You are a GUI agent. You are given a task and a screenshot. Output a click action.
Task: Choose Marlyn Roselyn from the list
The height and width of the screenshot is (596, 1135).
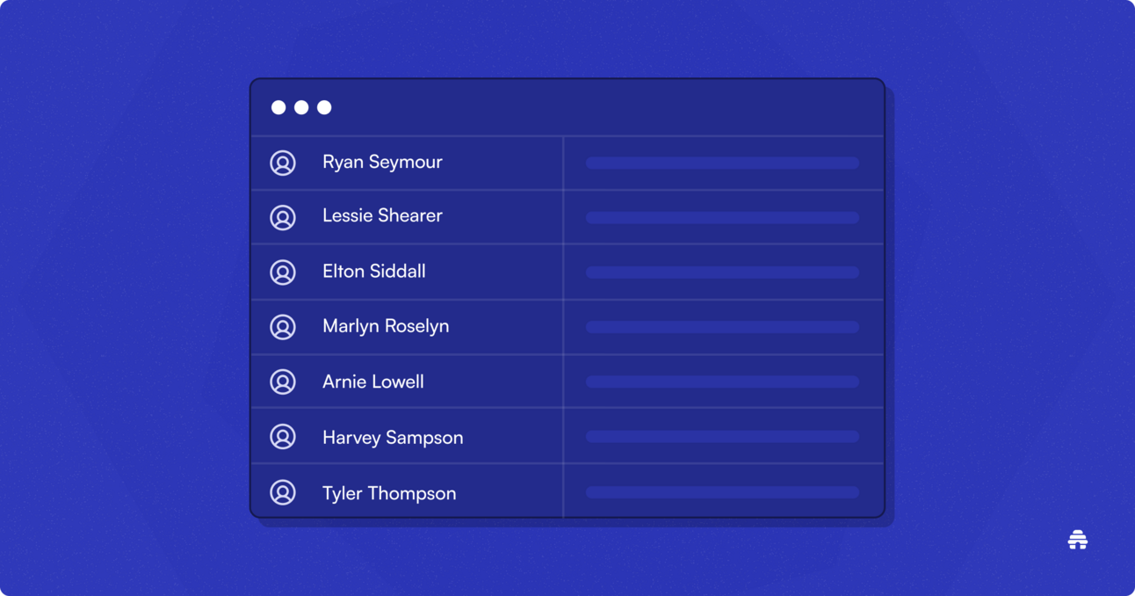(386, 326)
